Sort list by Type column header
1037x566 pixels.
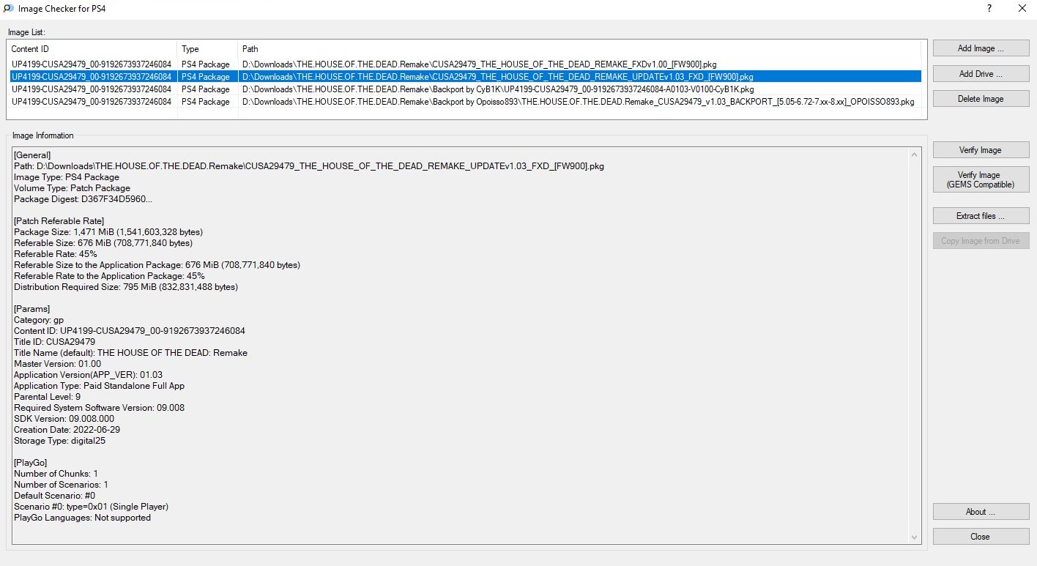point(207,49)
